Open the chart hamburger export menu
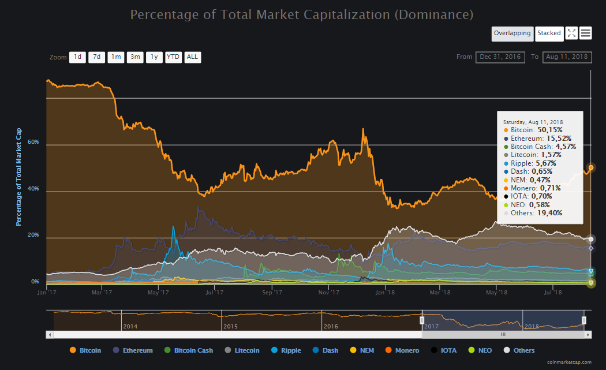Image resolution: width=606 pixels, height=370 pixels. click(586, 33)
